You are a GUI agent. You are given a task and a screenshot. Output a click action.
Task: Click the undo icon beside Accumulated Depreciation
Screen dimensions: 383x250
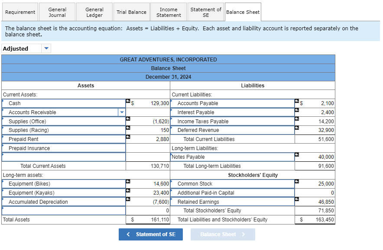(x=127, y=199)
